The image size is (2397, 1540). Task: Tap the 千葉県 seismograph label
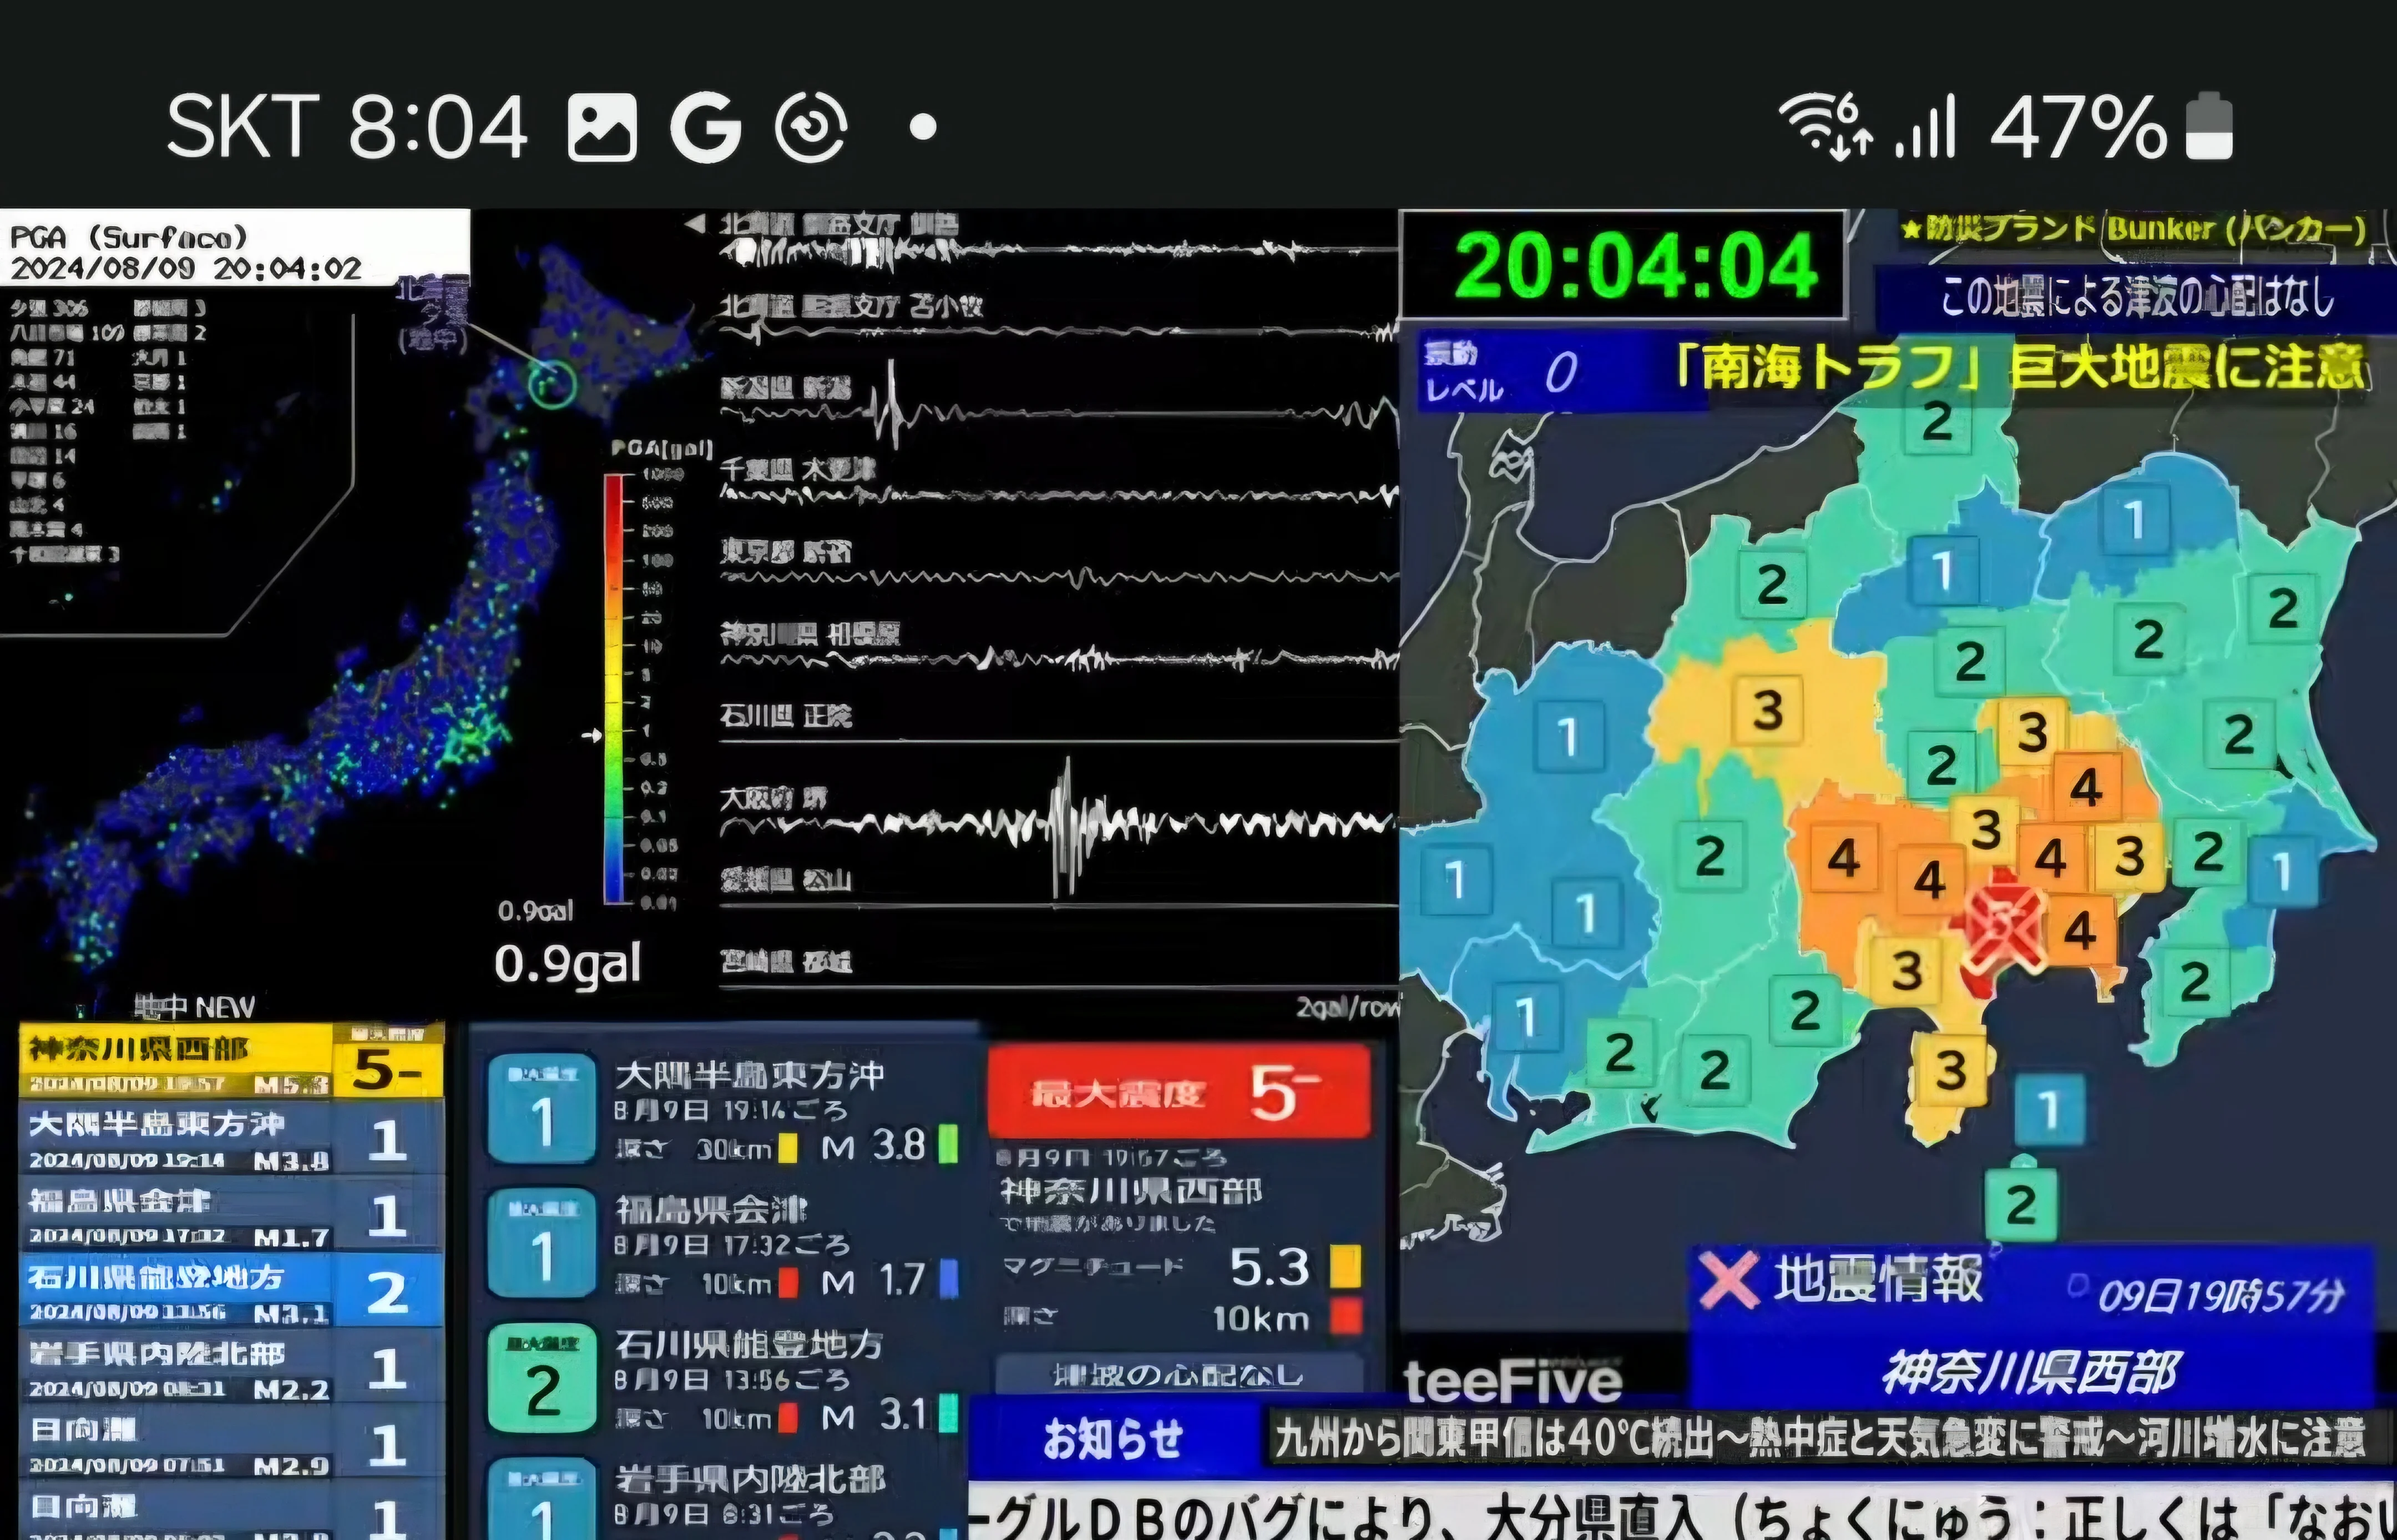click(798, 469)
